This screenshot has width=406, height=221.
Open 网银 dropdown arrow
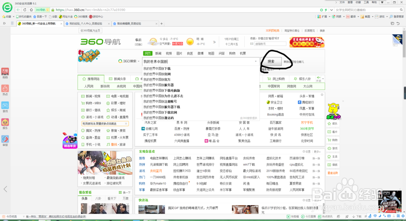tap(344, 17)
